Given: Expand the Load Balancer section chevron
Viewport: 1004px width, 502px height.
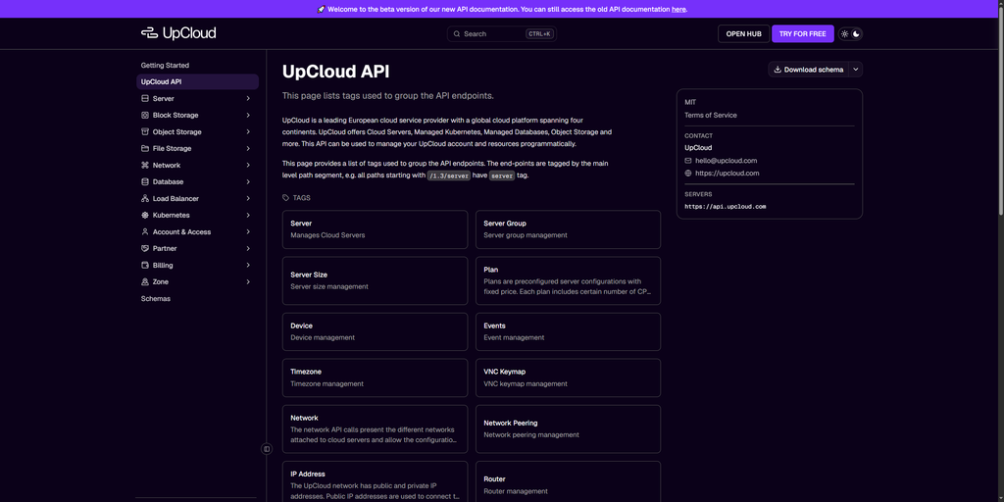Looking at the screenshot, I should 248,198.
